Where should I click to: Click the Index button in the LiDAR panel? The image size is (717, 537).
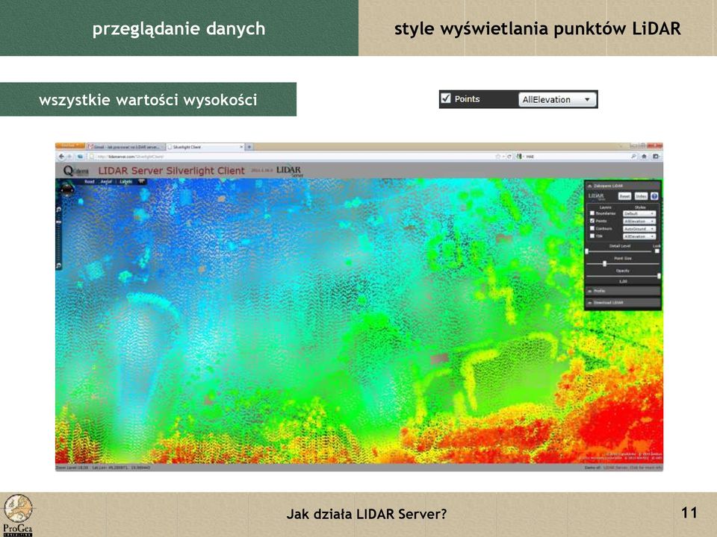coord(641,196)
